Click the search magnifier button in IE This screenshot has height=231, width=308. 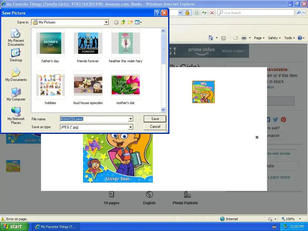click(x=299, y=13)
